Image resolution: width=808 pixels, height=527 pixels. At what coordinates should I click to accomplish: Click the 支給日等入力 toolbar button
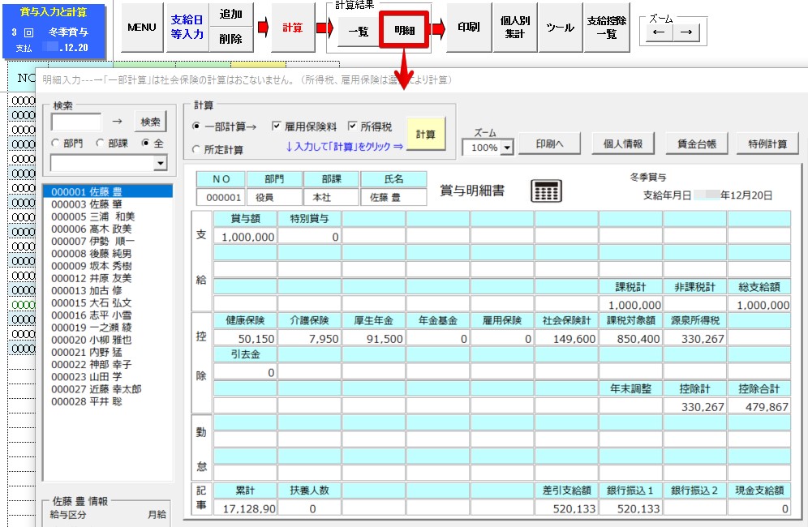[x=187, y=28]
